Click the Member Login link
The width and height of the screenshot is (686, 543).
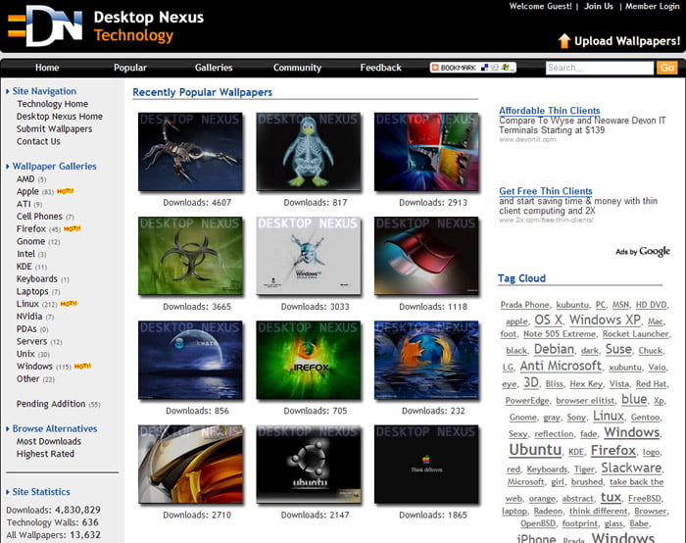[x=653, y=6]
